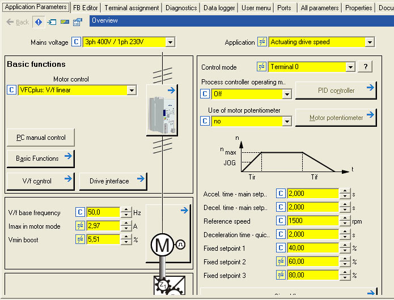The image size is (394, 300).
Task: Click the motor symbol M button
Action: coord(163,244)
